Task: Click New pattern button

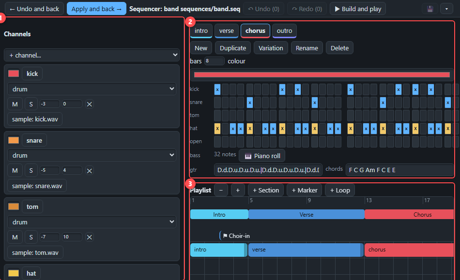Action: (x=201, y=48)
